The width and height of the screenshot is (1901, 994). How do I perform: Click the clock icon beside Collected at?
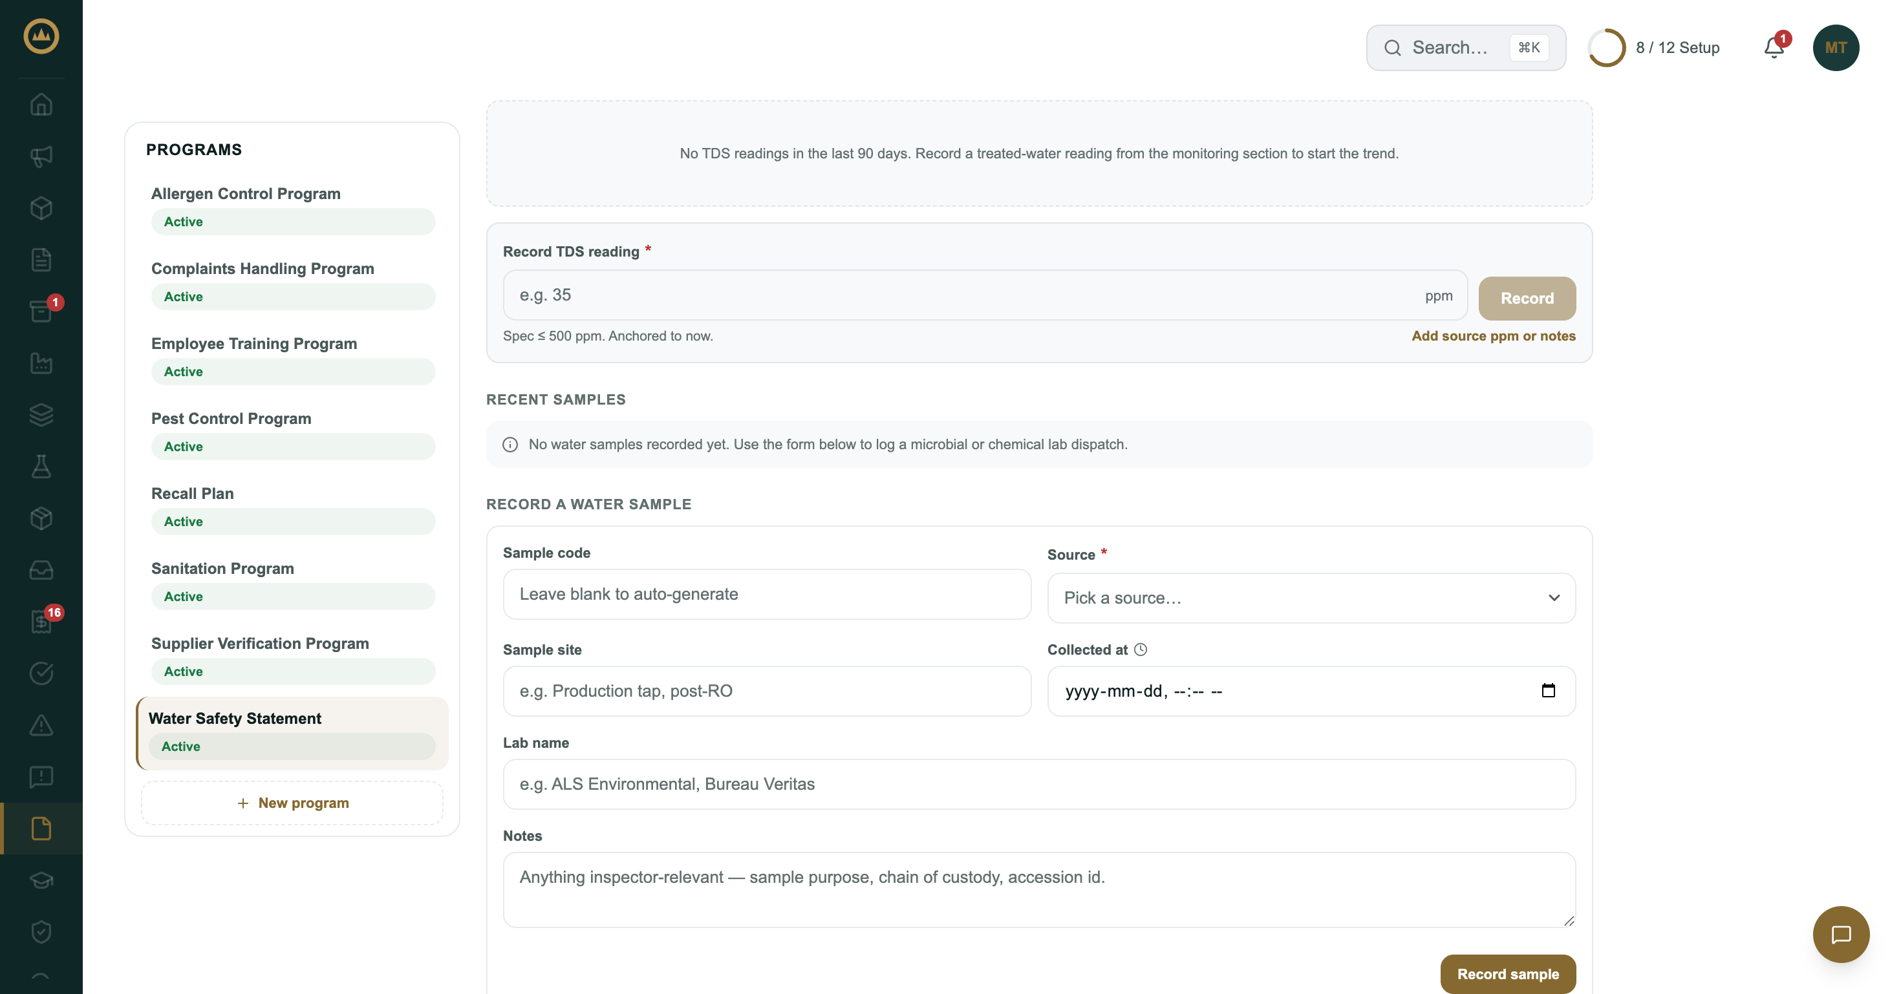tap(1140, 650)
